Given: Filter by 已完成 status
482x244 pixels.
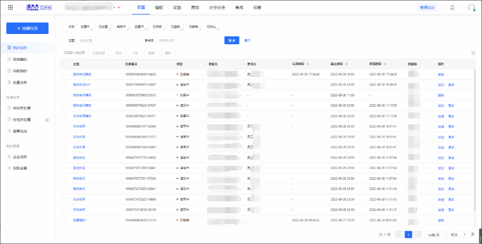Looking at the screenshot, I should tap(157, 27).
